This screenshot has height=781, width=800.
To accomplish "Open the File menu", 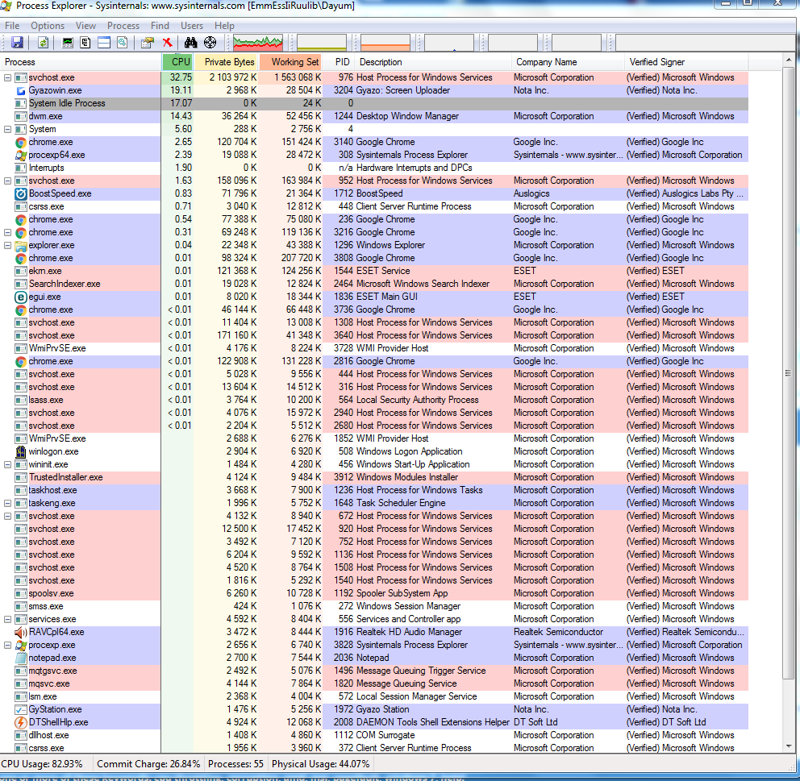I will click(x=12, y=26).
